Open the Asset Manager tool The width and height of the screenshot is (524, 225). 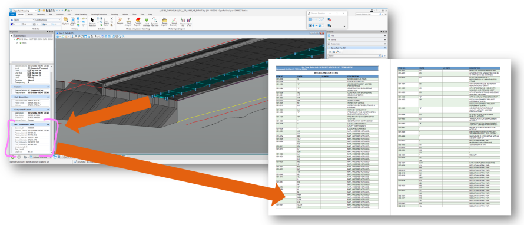(x=147, y=22)
